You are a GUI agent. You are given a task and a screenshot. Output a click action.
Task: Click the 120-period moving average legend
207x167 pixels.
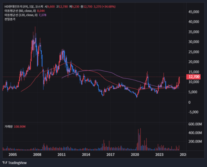(21, 15)
